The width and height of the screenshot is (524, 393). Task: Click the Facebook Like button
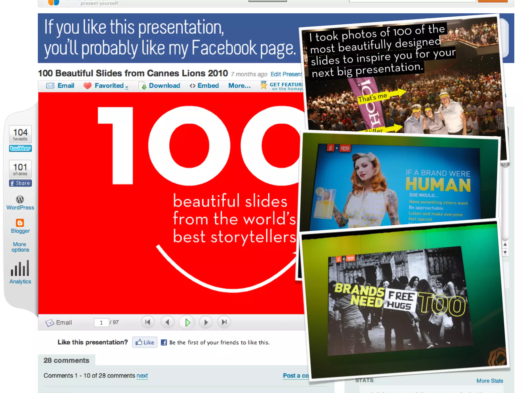coord(145,342)
